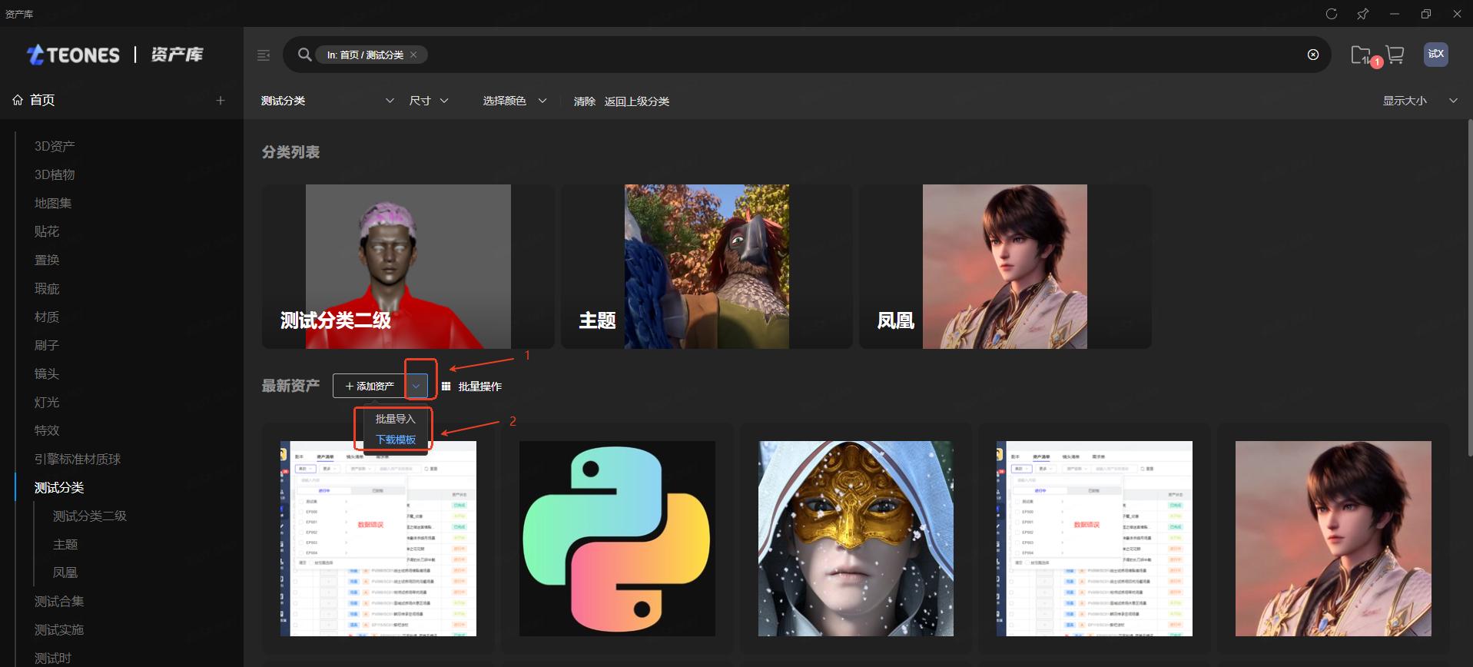Pin the window with the pin icon

click(1362, 14)
